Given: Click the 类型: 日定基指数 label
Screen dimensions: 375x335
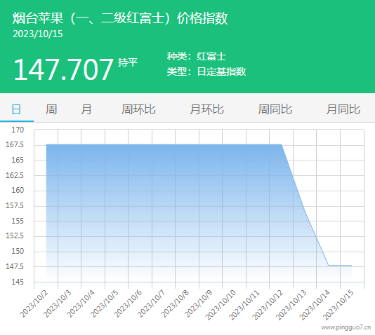Looking at the screenshot, I should point(206,71).
